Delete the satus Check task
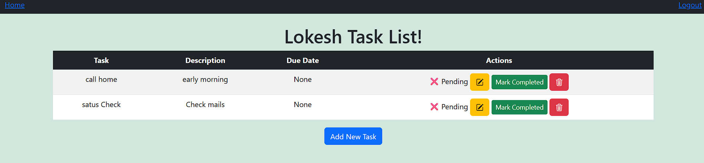704x163 pixels. tap(559, 107)
